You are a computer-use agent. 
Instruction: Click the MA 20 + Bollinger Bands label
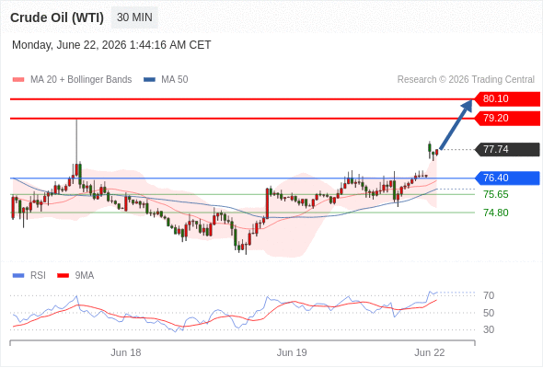click(x=81, y=80)
